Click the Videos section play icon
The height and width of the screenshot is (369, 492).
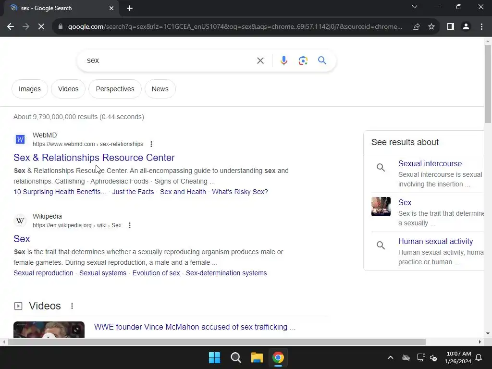pos(18,306)
